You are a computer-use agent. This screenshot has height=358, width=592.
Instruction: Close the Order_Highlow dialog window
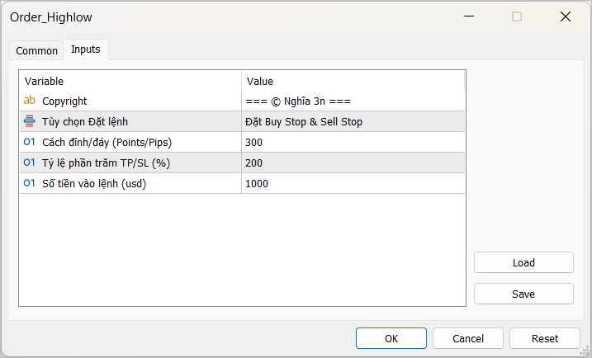(x=566, y=16)
